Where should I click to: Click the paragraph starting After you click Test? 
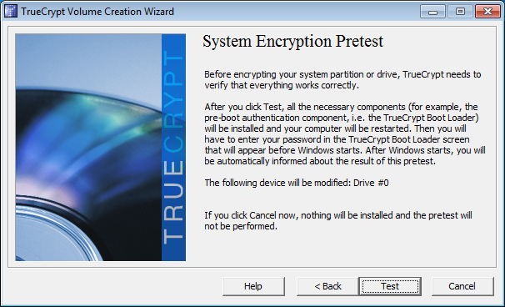tap(345, 133)
